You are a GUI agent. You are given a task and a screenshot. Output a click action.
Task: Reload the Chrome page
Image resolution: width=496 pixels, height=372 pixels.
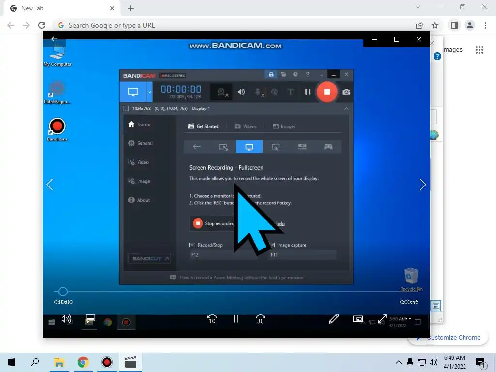click(42, 25)
